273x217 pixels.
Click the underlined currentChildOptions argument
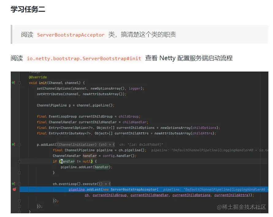point(191,195)
